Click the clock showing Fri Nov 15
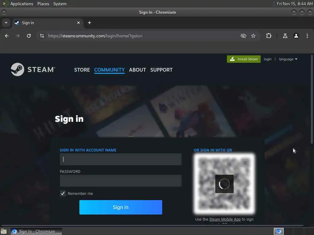This screenshot has height=235, width=314. [295, 4]
